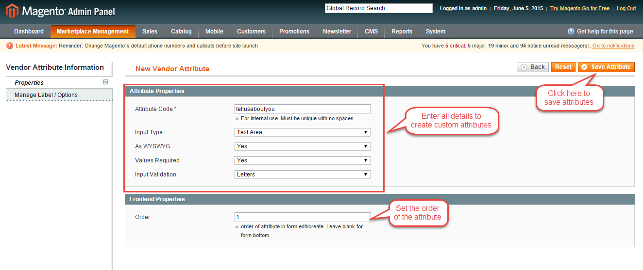Open the Promotions menu
The height and width of the screenshot is (270, 643).
(294, 32)
